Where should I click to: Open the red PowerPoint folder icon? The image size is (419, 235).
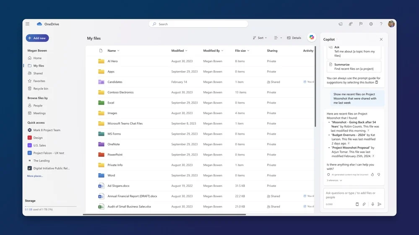[x=101, y=155]
